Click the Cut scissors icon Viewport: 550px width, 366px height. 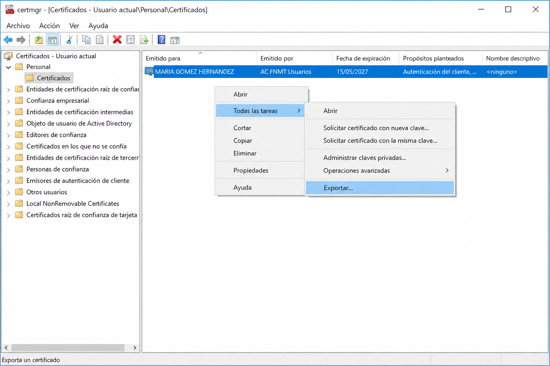click(69, 40)
